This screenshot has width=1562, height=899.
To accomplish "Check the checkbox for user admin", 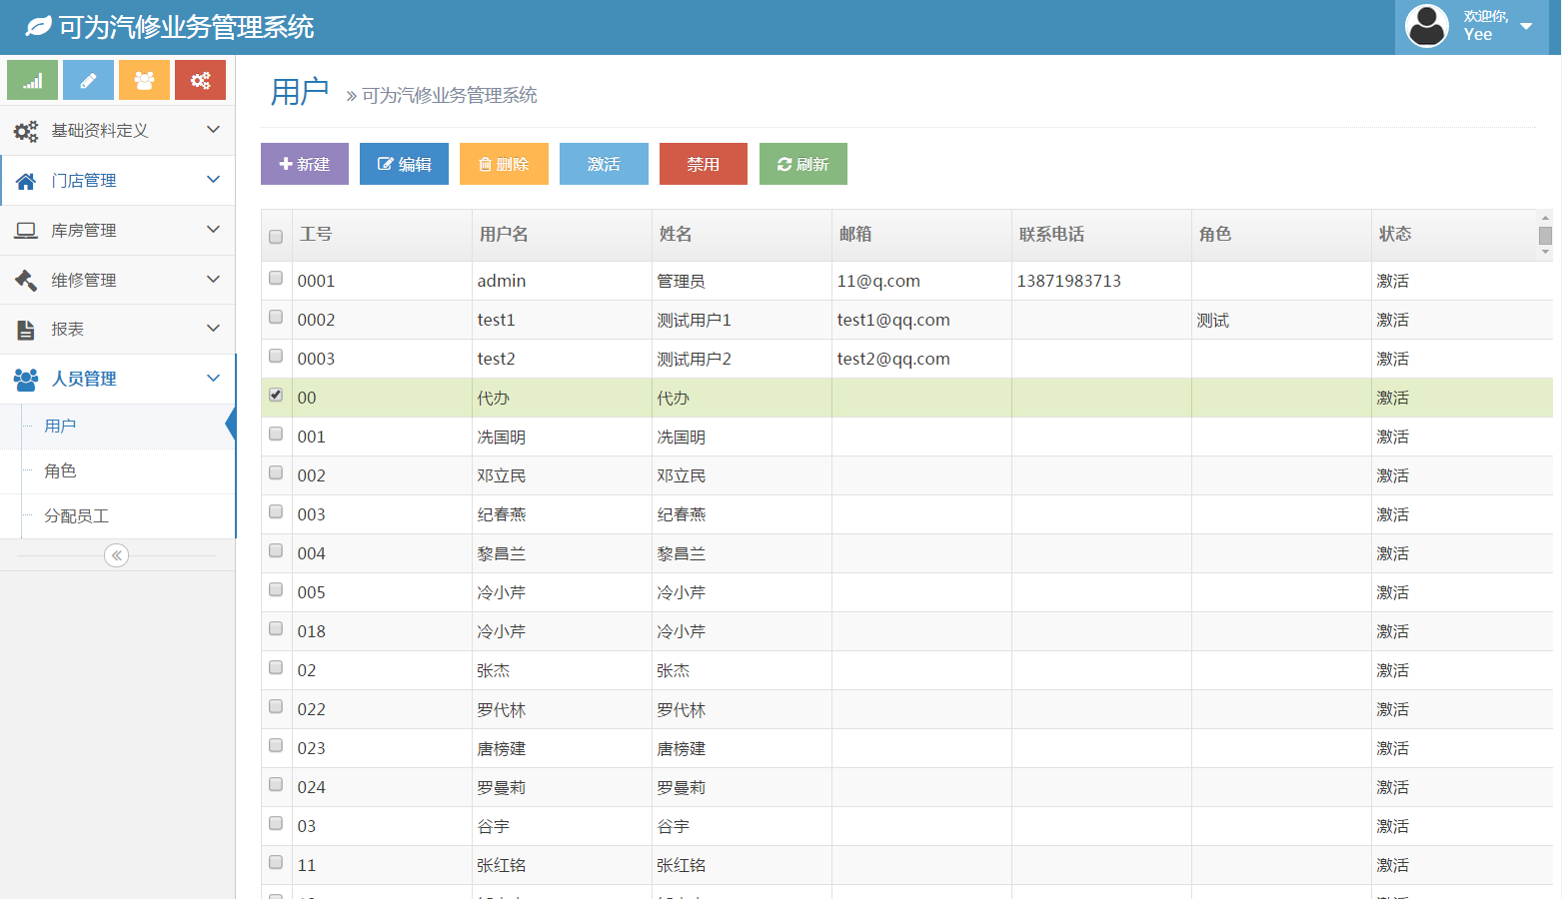I will click(x=276, y=279).
